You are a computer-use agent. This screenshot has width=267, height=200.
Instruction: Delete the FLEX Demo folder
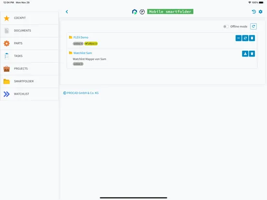(252, 38)
